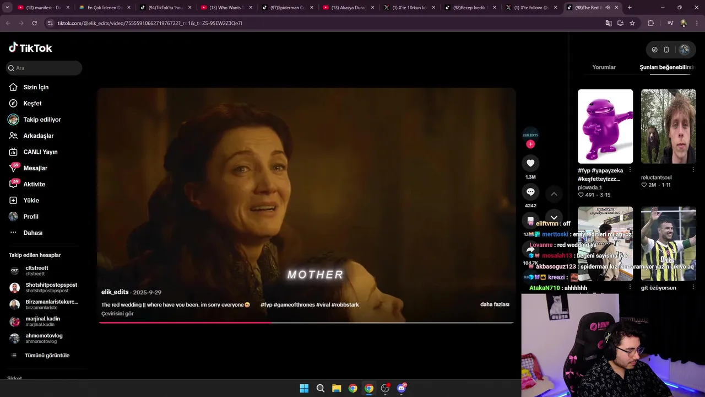Mute the active The Red Wedding tab
Screen dimensions: 705x397
(x=608, y=8)
